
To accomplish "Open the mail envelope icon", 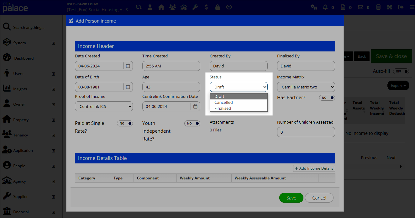I will click(x=361, y=7).
